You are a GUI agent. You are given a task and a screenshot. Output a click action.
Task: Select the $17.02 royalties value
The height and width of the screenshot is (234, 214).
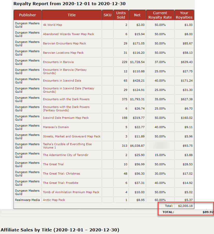188,174
